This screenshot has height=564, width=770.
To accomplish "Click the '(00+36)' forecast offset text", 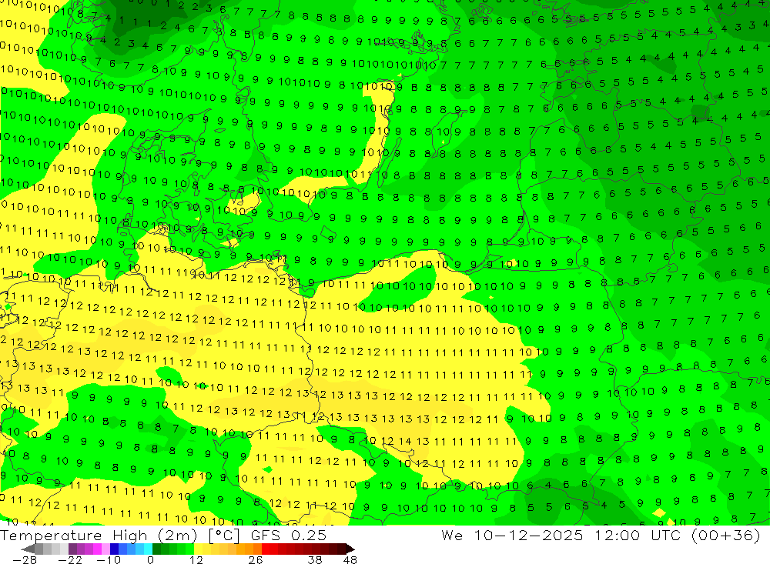I will point(726,535).
